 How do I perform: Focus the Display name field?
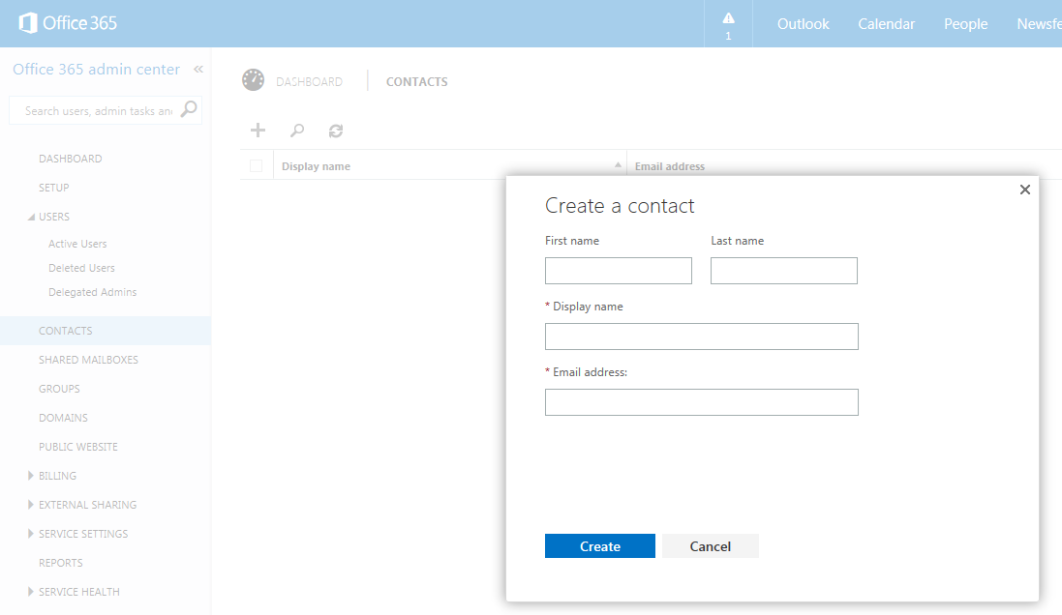pos(702,337)
